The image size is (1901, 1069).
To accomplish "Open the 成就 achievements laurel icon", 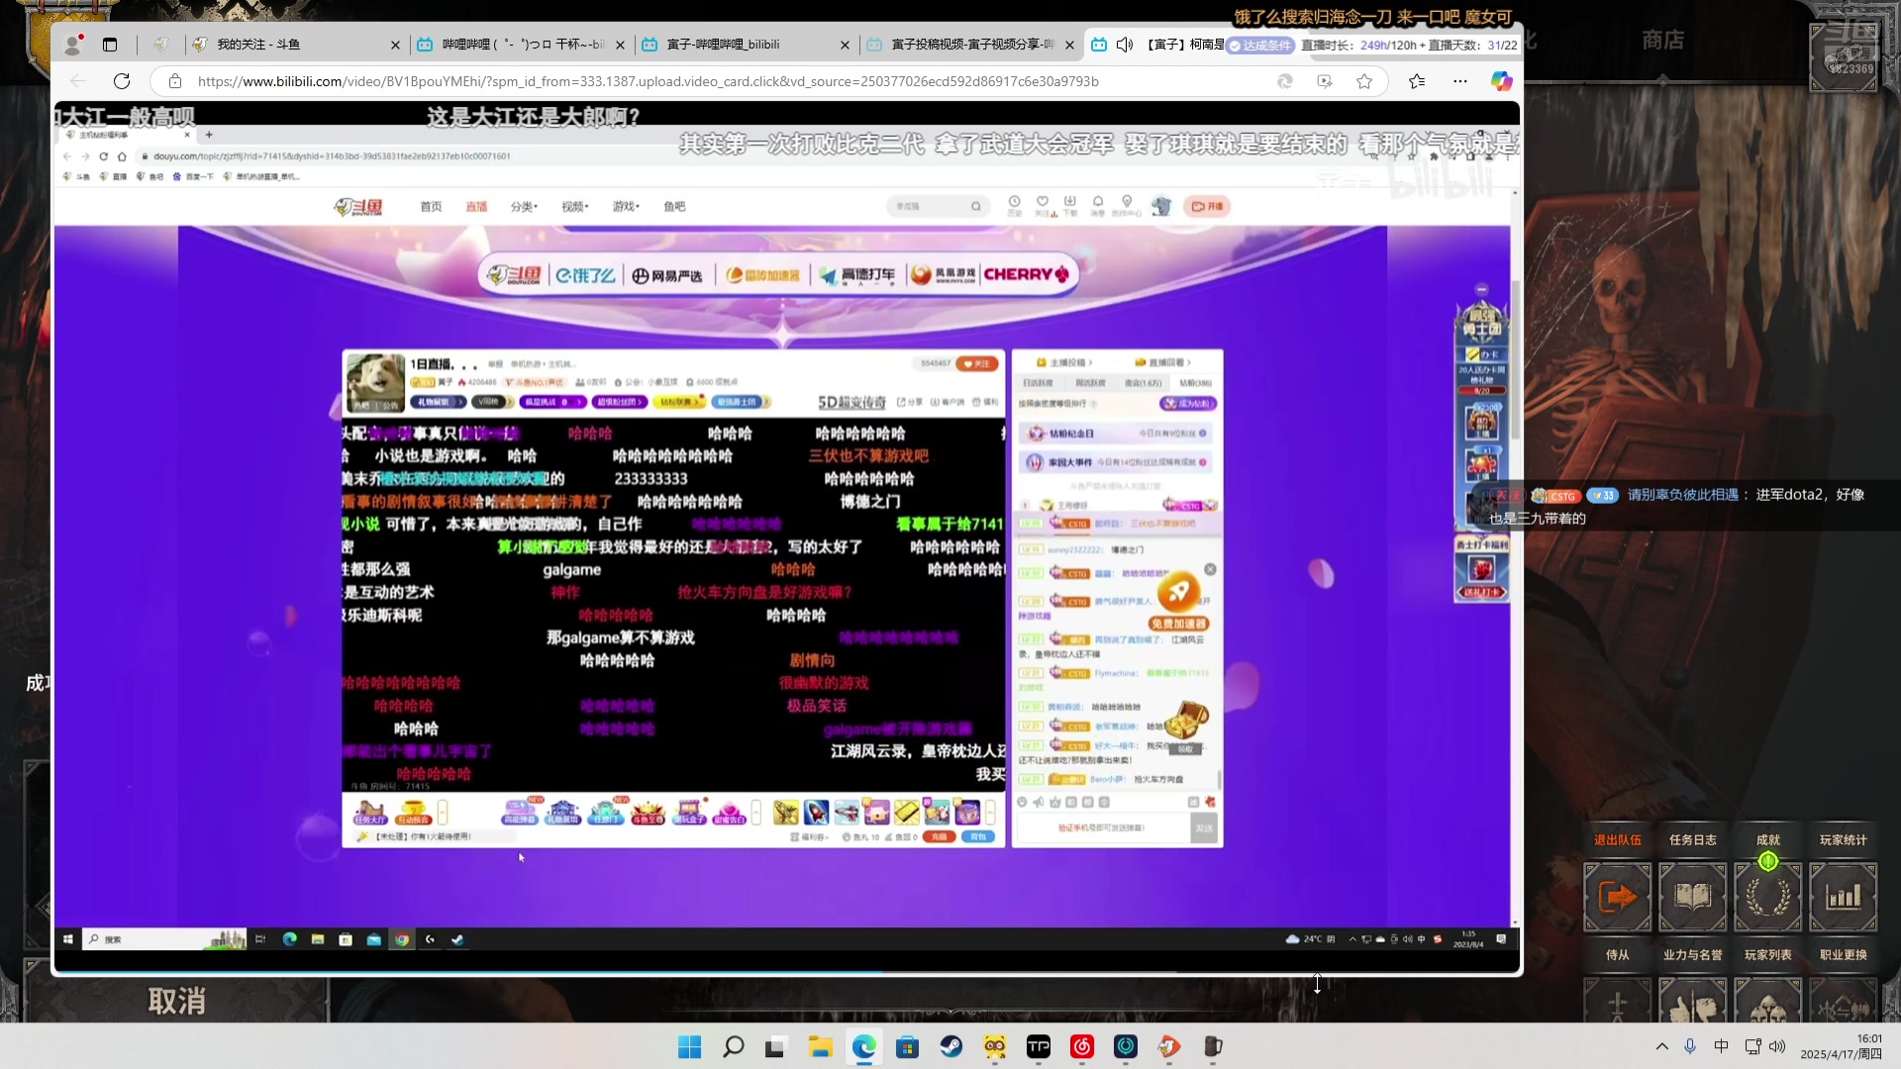I will pyautogui.click(x=1767, y=897).
